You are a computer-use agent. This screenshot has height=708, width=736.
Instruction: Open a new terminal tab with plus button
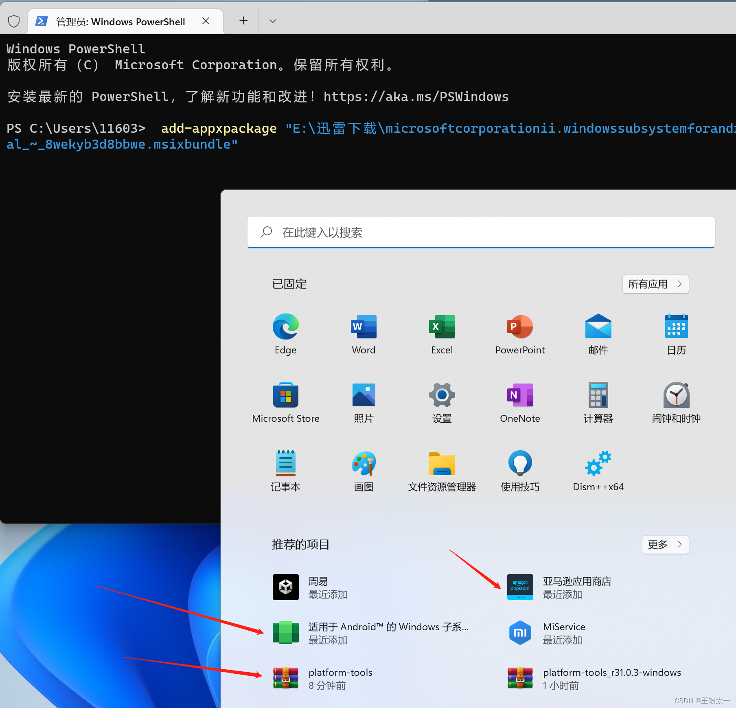(243, 21)
